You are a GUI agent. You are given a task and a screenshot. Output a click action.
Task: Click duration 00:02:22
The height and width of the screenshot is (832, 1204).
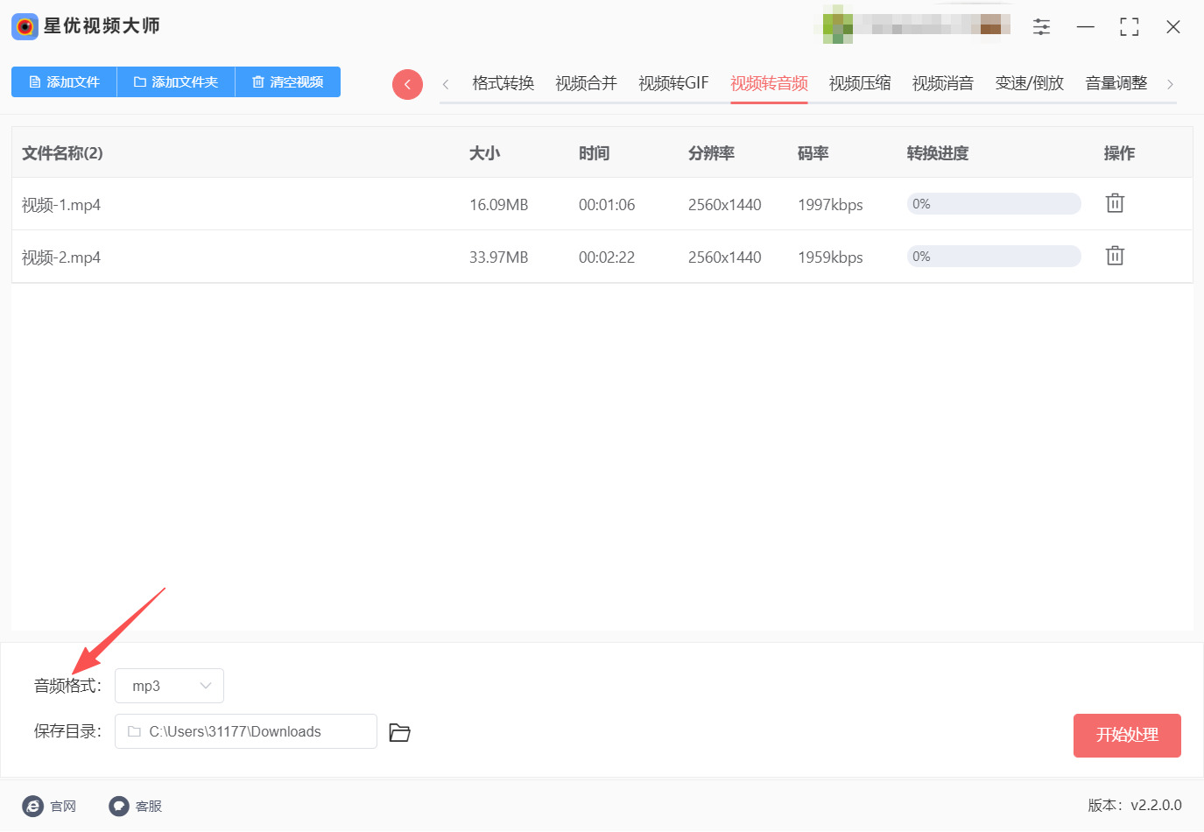pyautogui.click(x=607, y=257)
